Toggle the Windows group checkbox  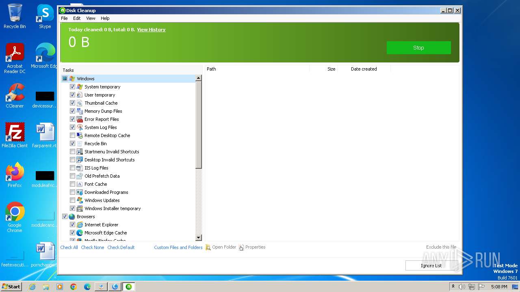pyautogui.click(x=65, y=79)
